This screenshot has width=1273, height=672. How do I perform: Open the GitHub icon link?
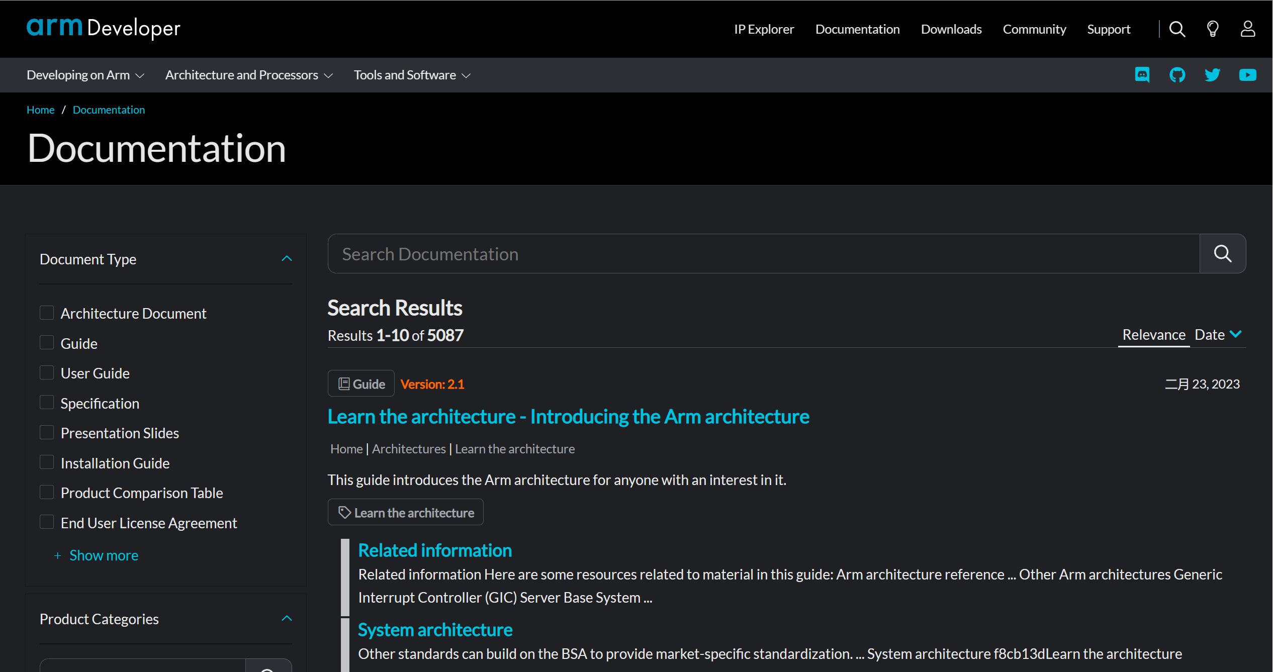[1177, 75]
